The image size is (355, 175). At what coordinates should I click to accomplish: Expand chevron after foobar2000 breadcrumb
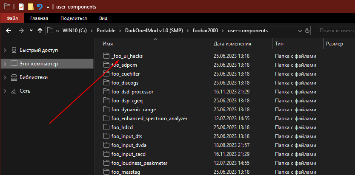point(223,31)
